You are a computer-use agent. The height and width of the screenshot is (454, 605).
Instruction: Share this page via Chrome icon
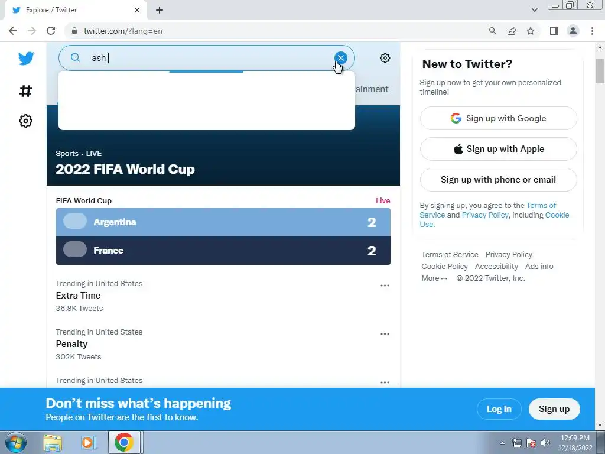pyautogui.click(x=512, y=31)
